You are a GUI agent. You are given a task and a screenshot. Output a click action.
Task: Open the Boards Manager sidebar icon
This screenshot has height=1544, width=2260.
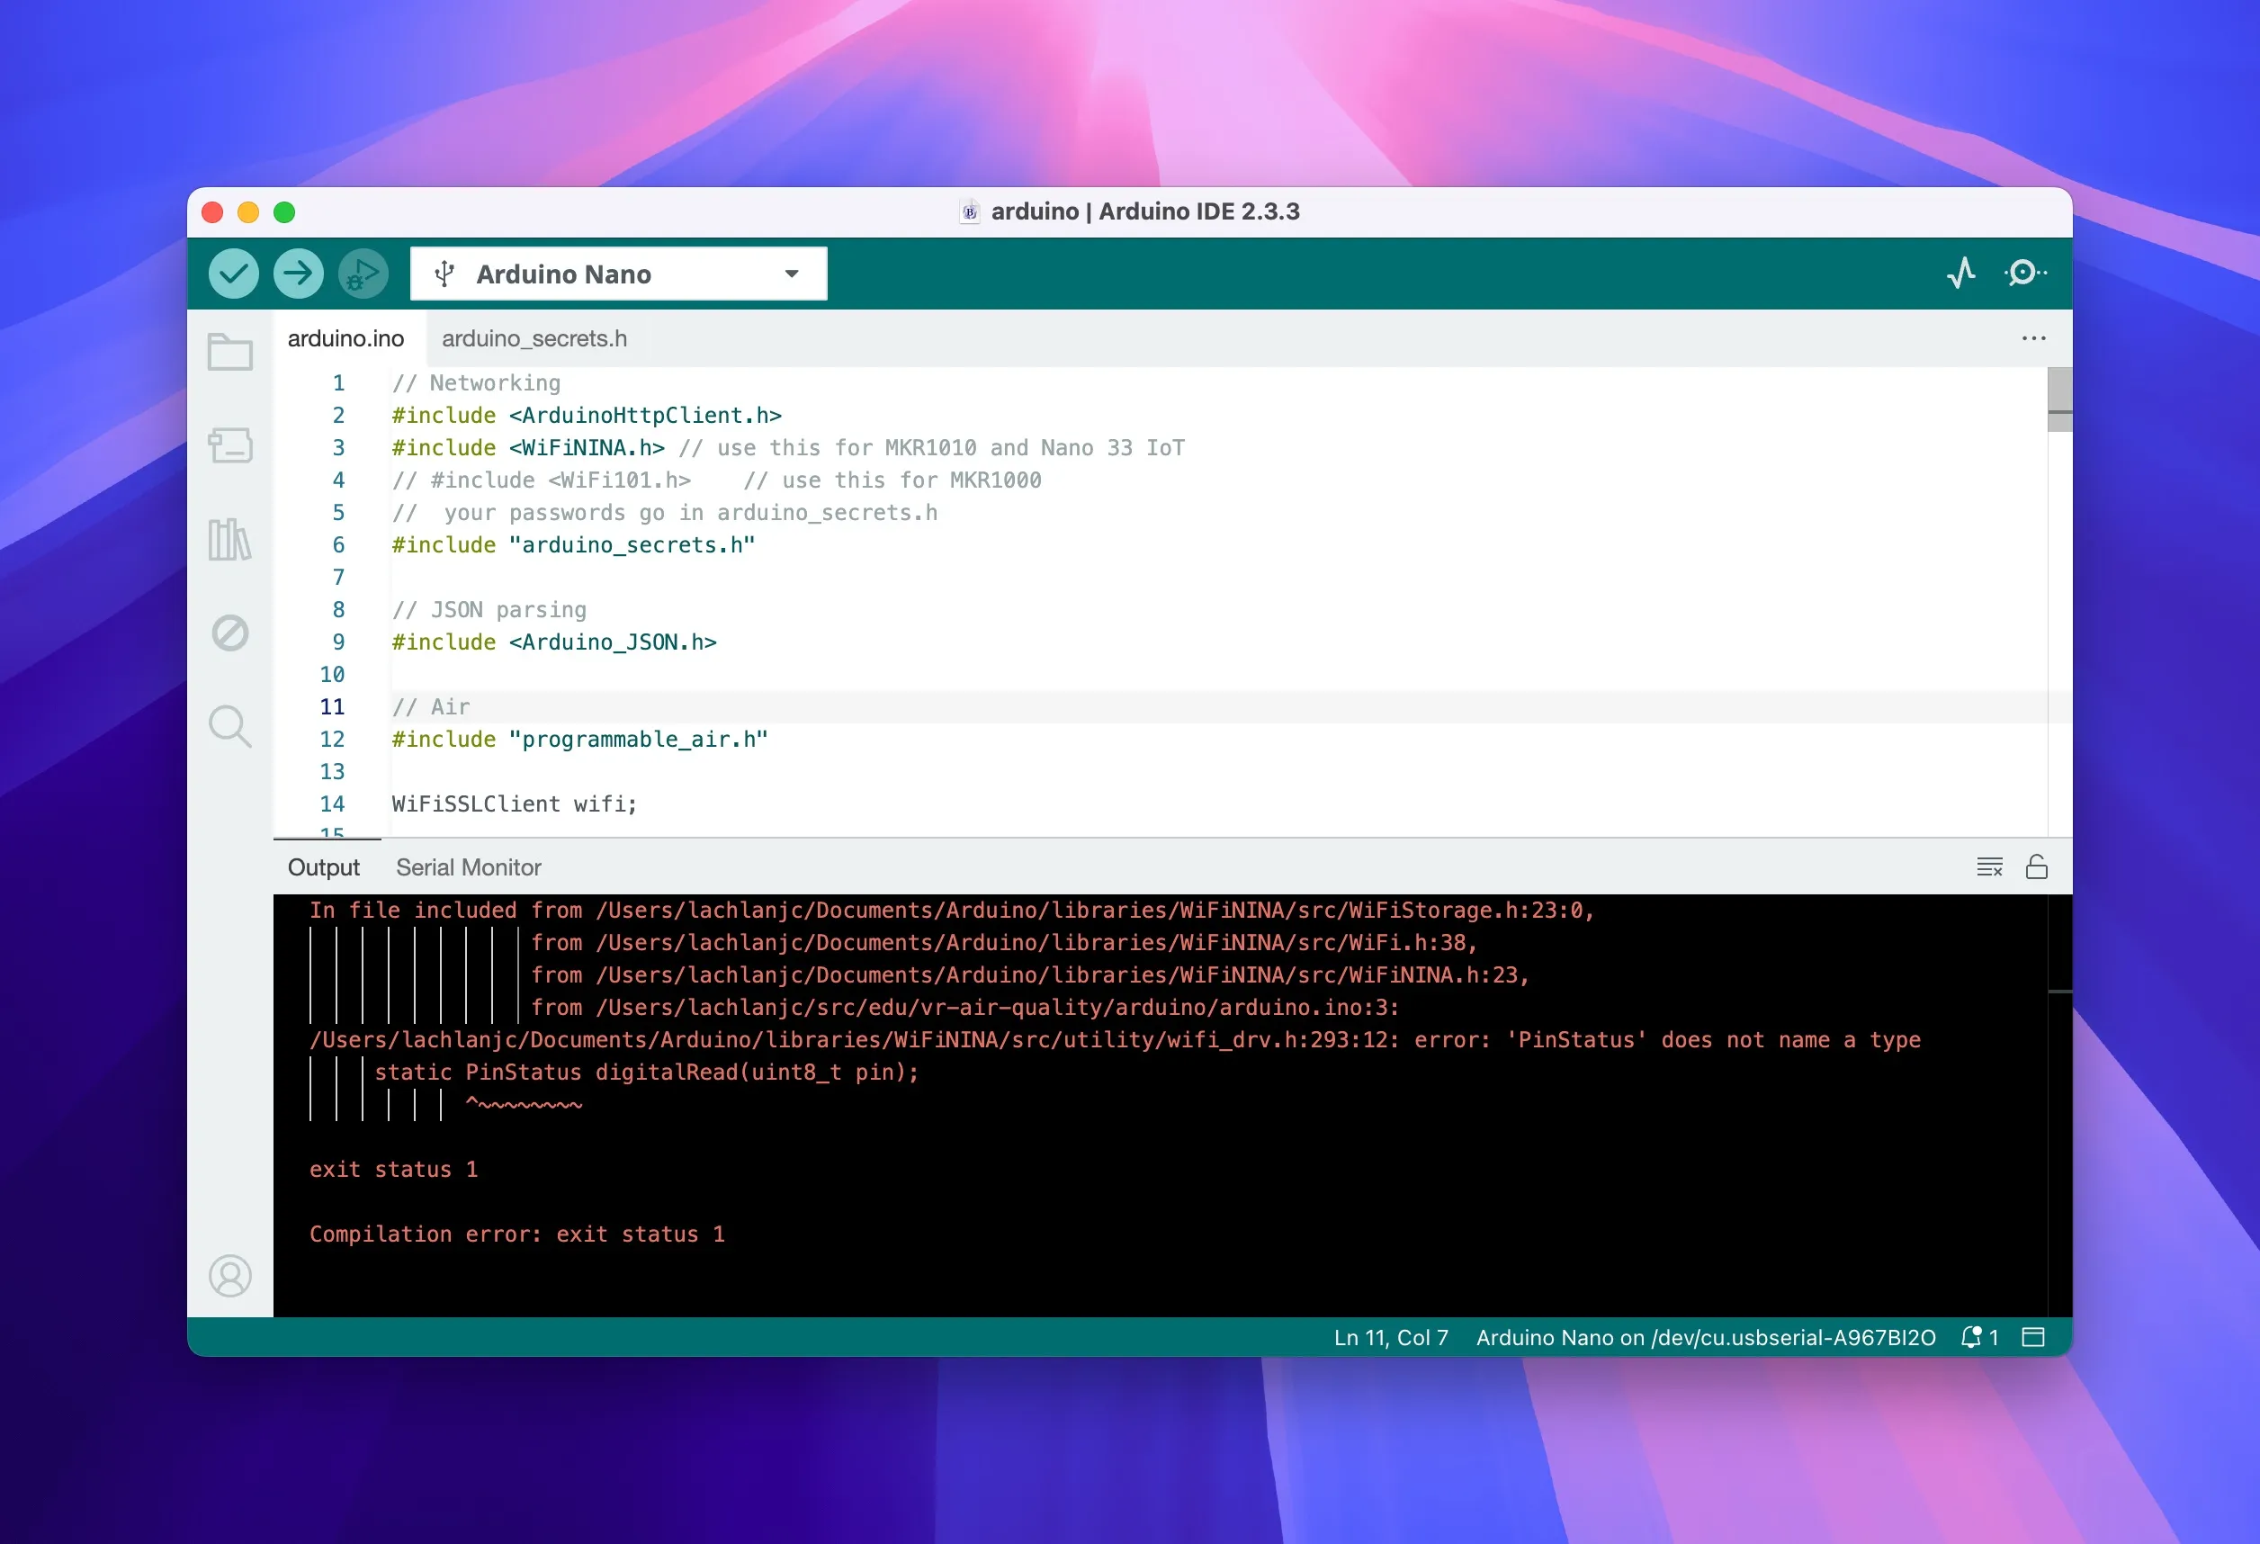tap(230, 445)
